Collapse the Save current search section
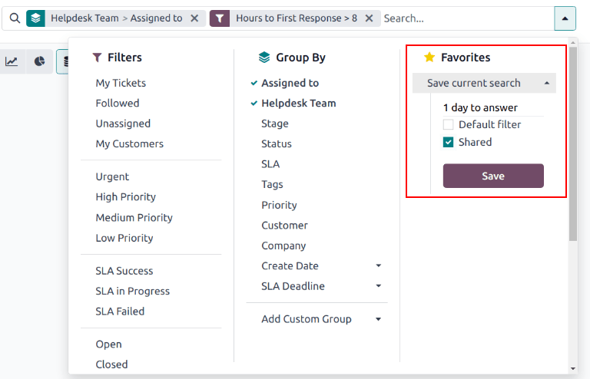Image resolution: width=590 pixels, height=379 pixels. click(484, 83)
